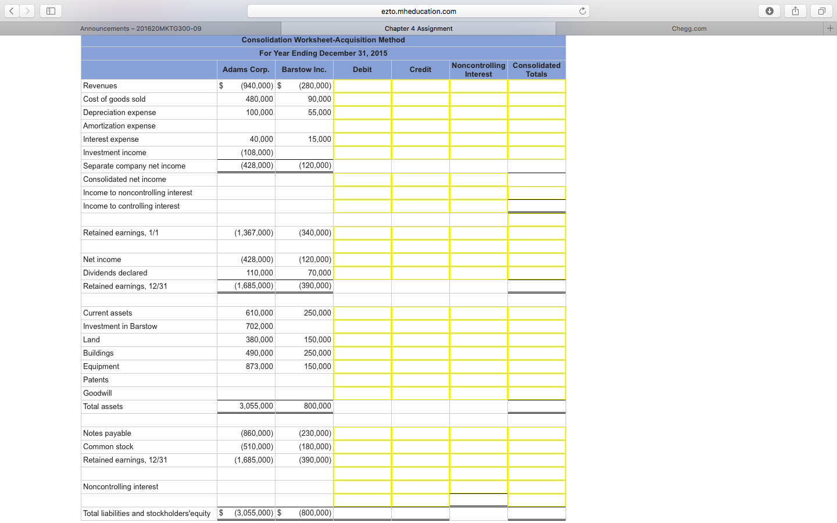Select the Debit cell for Investment income
This screenshot has height=523, width=837.
(x=362, y=153)
